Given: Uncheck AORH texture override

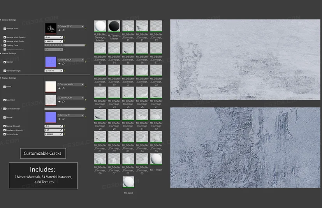Looking at the screenshot, I should coord(5,87).
